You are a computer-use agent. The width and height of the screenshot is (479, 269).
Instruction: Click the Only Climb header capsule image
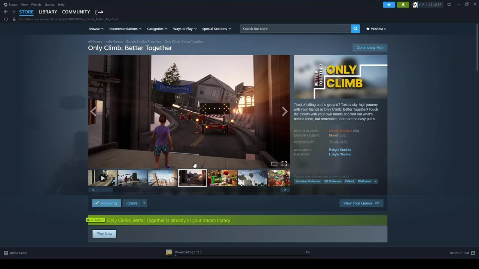pyautogui.click(x=341, y=77)
